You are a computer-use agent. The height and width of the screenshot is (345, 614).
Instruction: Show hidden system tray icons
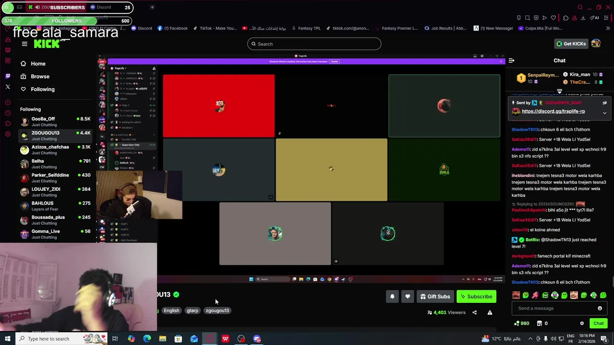click(x=530, y=339)
